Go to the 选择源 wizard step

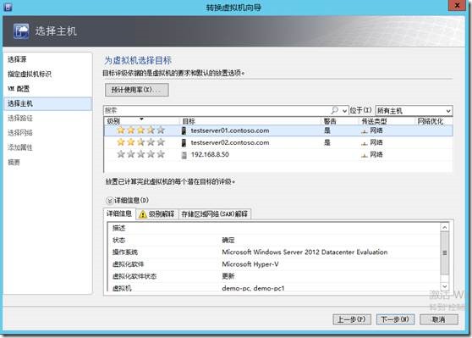[17, 59]
